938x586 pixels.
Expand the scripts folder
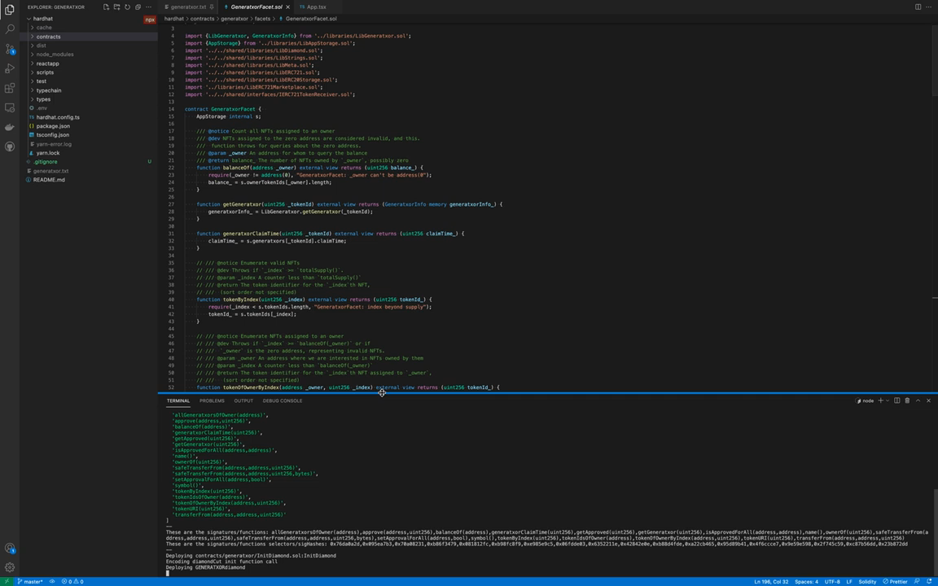(x=89, y=72)
